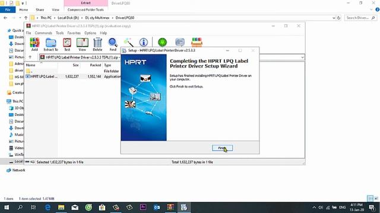Open WinRAR Options menu
This screenshot has height=213, width=380.
tap(90, 33)
